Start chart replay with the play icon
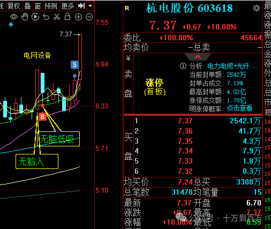This screenshot has height=229, width=271. [x=35, y=17]
